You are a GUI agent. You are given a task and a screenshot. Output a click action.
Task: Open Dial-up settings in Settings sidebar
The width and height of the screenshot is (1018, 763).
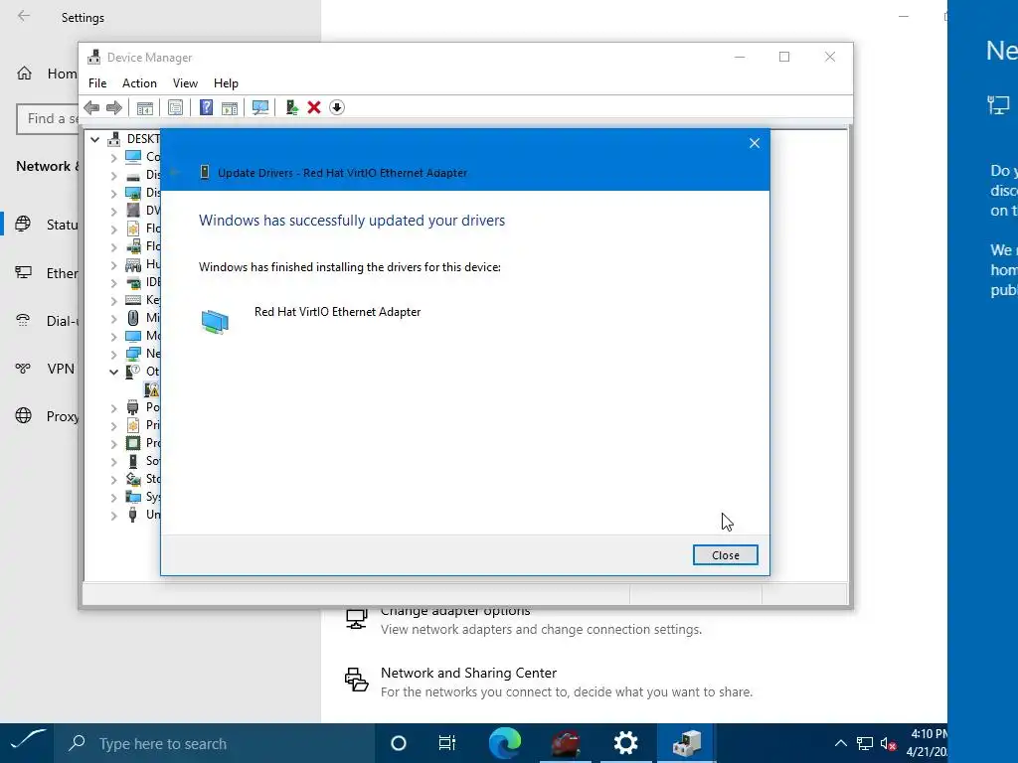46,321
